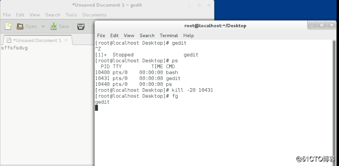Click the '[1]+ Stopped' line in terminal

click(147, 55)
